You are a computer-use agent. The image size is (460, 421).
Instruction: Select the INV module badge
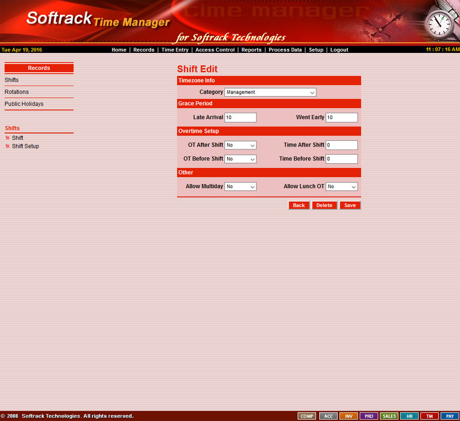point(348,416)
